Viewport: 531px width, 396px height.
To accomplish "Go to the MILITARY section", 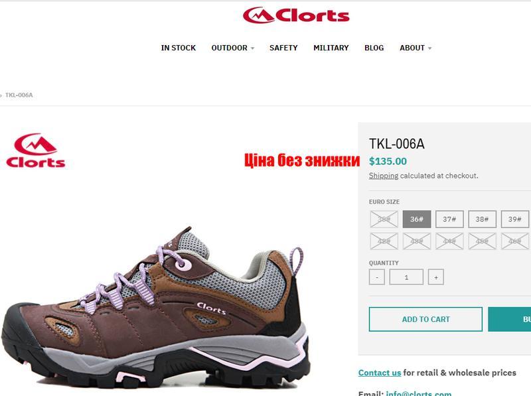I will [331, 48].
